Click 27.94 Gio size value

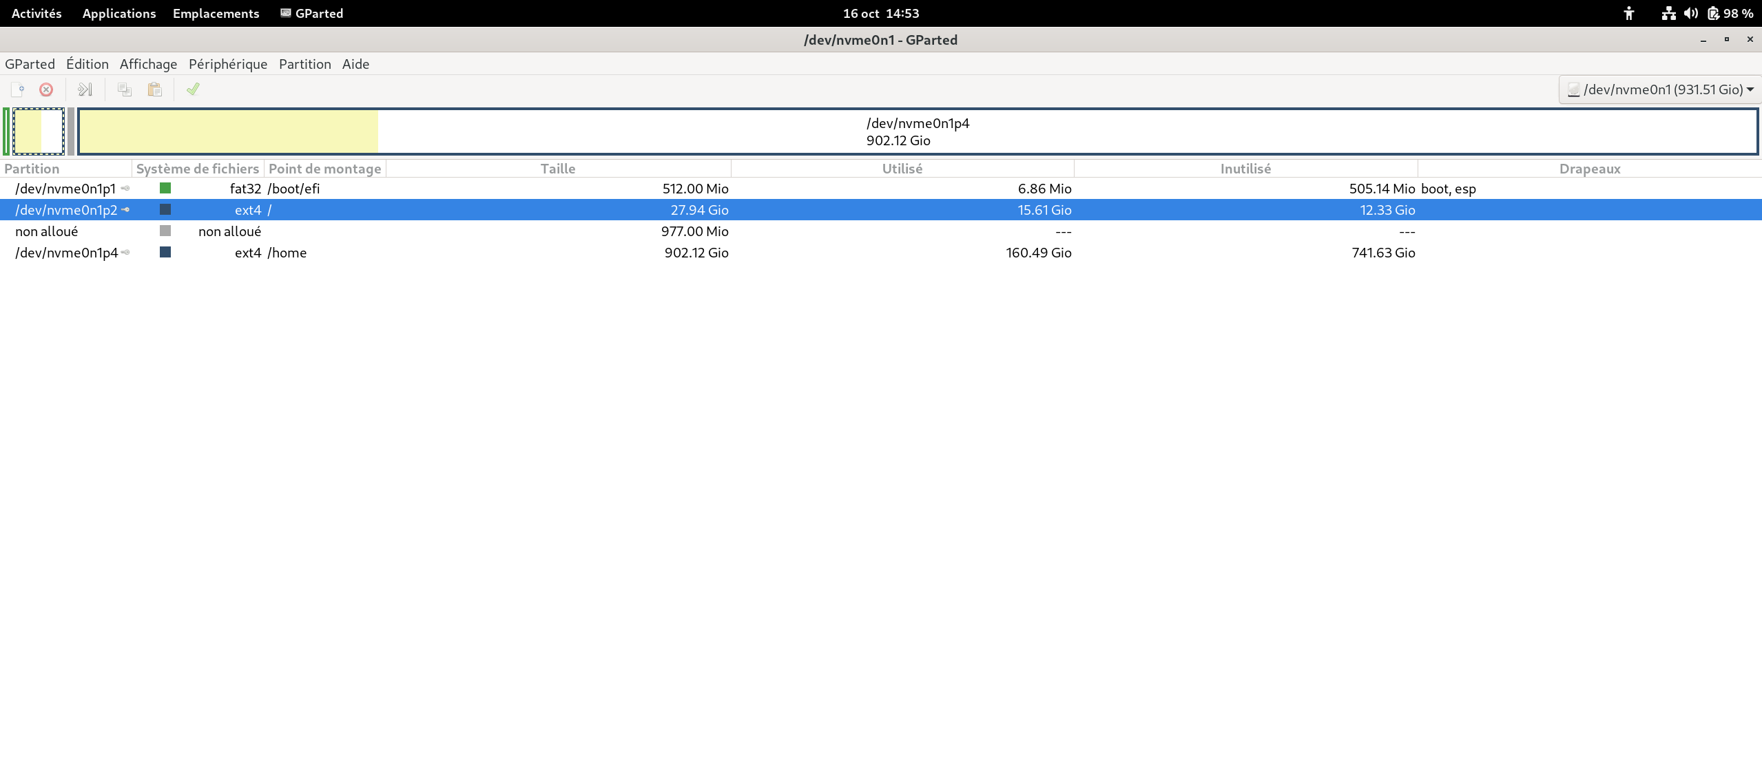tap(699, 209)
